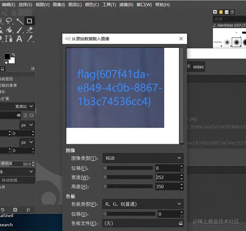Reset colors to default black and white
Image resolution: width=246 pixels, height=231 pixels.
(6, 62)
